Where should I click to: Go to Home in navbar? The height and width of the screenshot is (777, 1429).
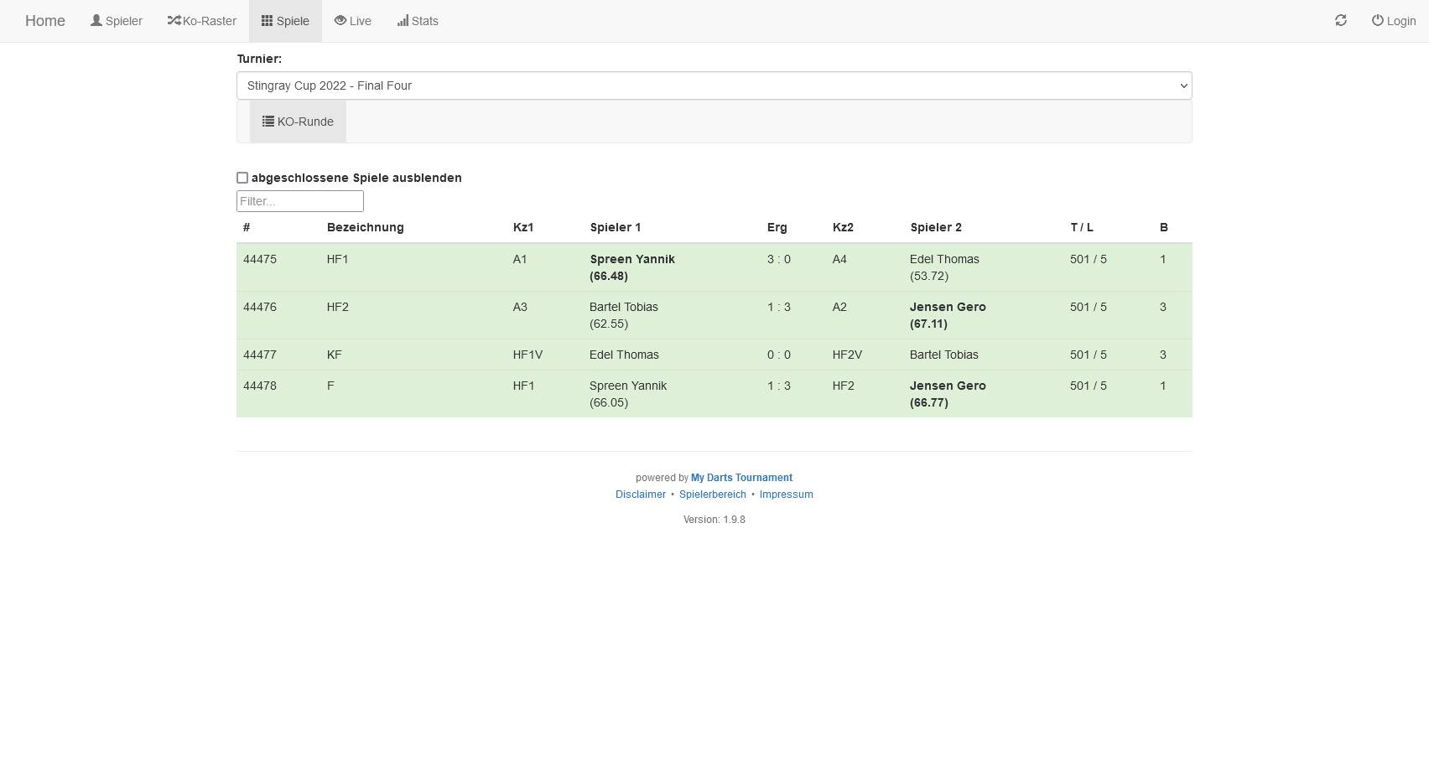(x=45, y=21)
